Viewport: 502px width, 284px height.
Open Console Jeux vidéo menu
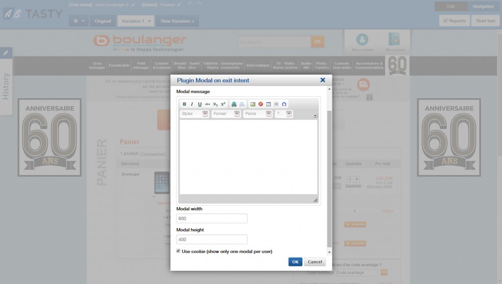[x=342, y=65]
